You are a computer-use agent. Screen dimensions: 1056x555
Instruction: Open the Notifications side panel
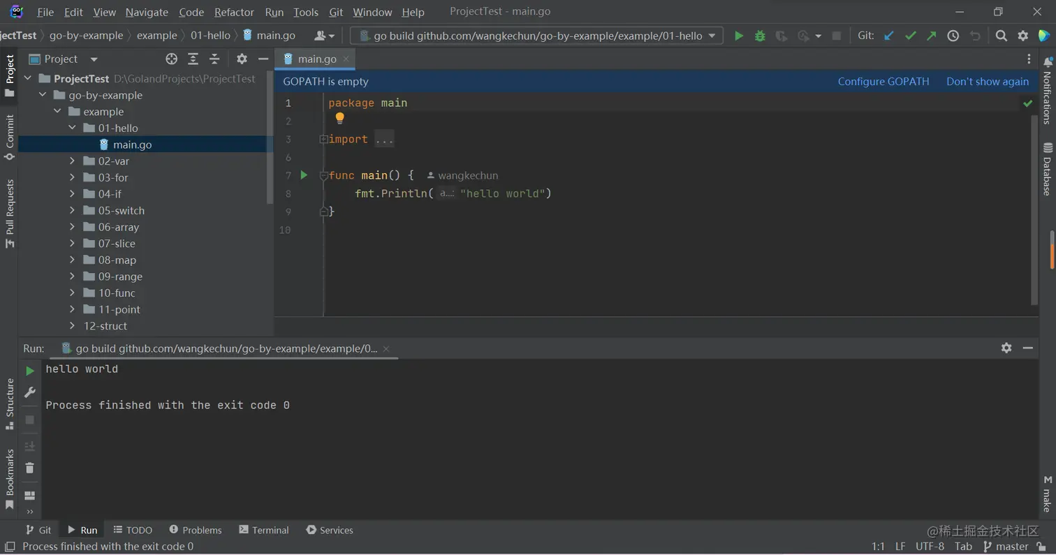point(1047,91)
